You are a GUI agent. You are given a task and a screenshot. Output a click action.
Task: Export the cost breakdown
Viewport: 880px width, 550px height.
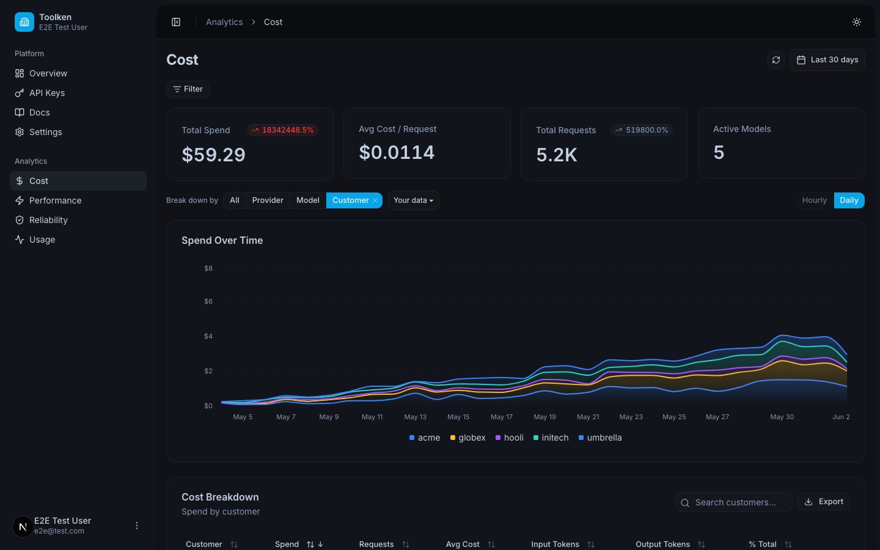pos(824,502)
